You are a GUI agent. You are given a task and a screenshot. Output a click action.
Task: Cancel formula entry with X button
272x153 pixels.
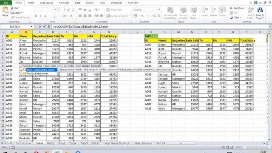click(40, 26)
